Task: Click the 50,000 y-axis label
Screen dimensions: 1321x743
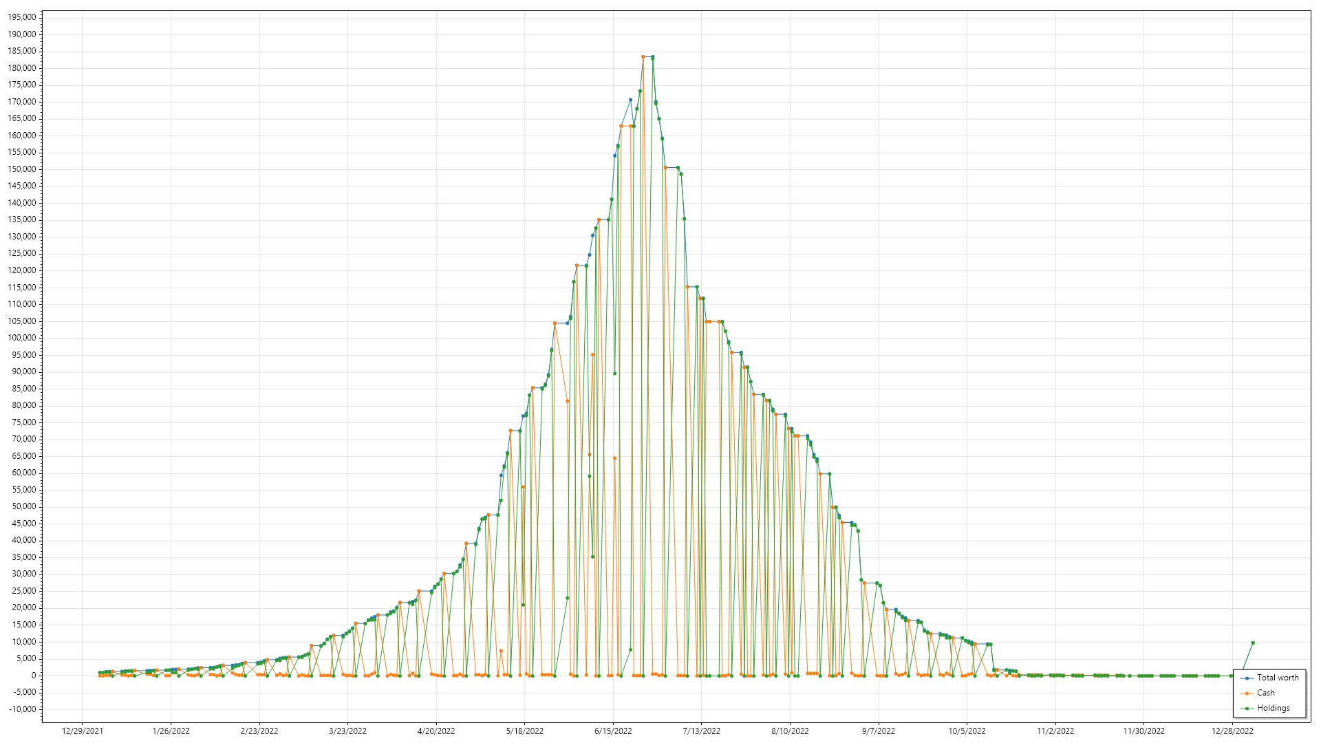Action: pos(23,506)
